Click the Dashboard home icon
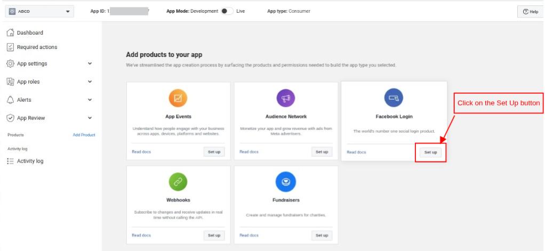The height and width of the screenshot is (251, 545). [x=11, y=33]
